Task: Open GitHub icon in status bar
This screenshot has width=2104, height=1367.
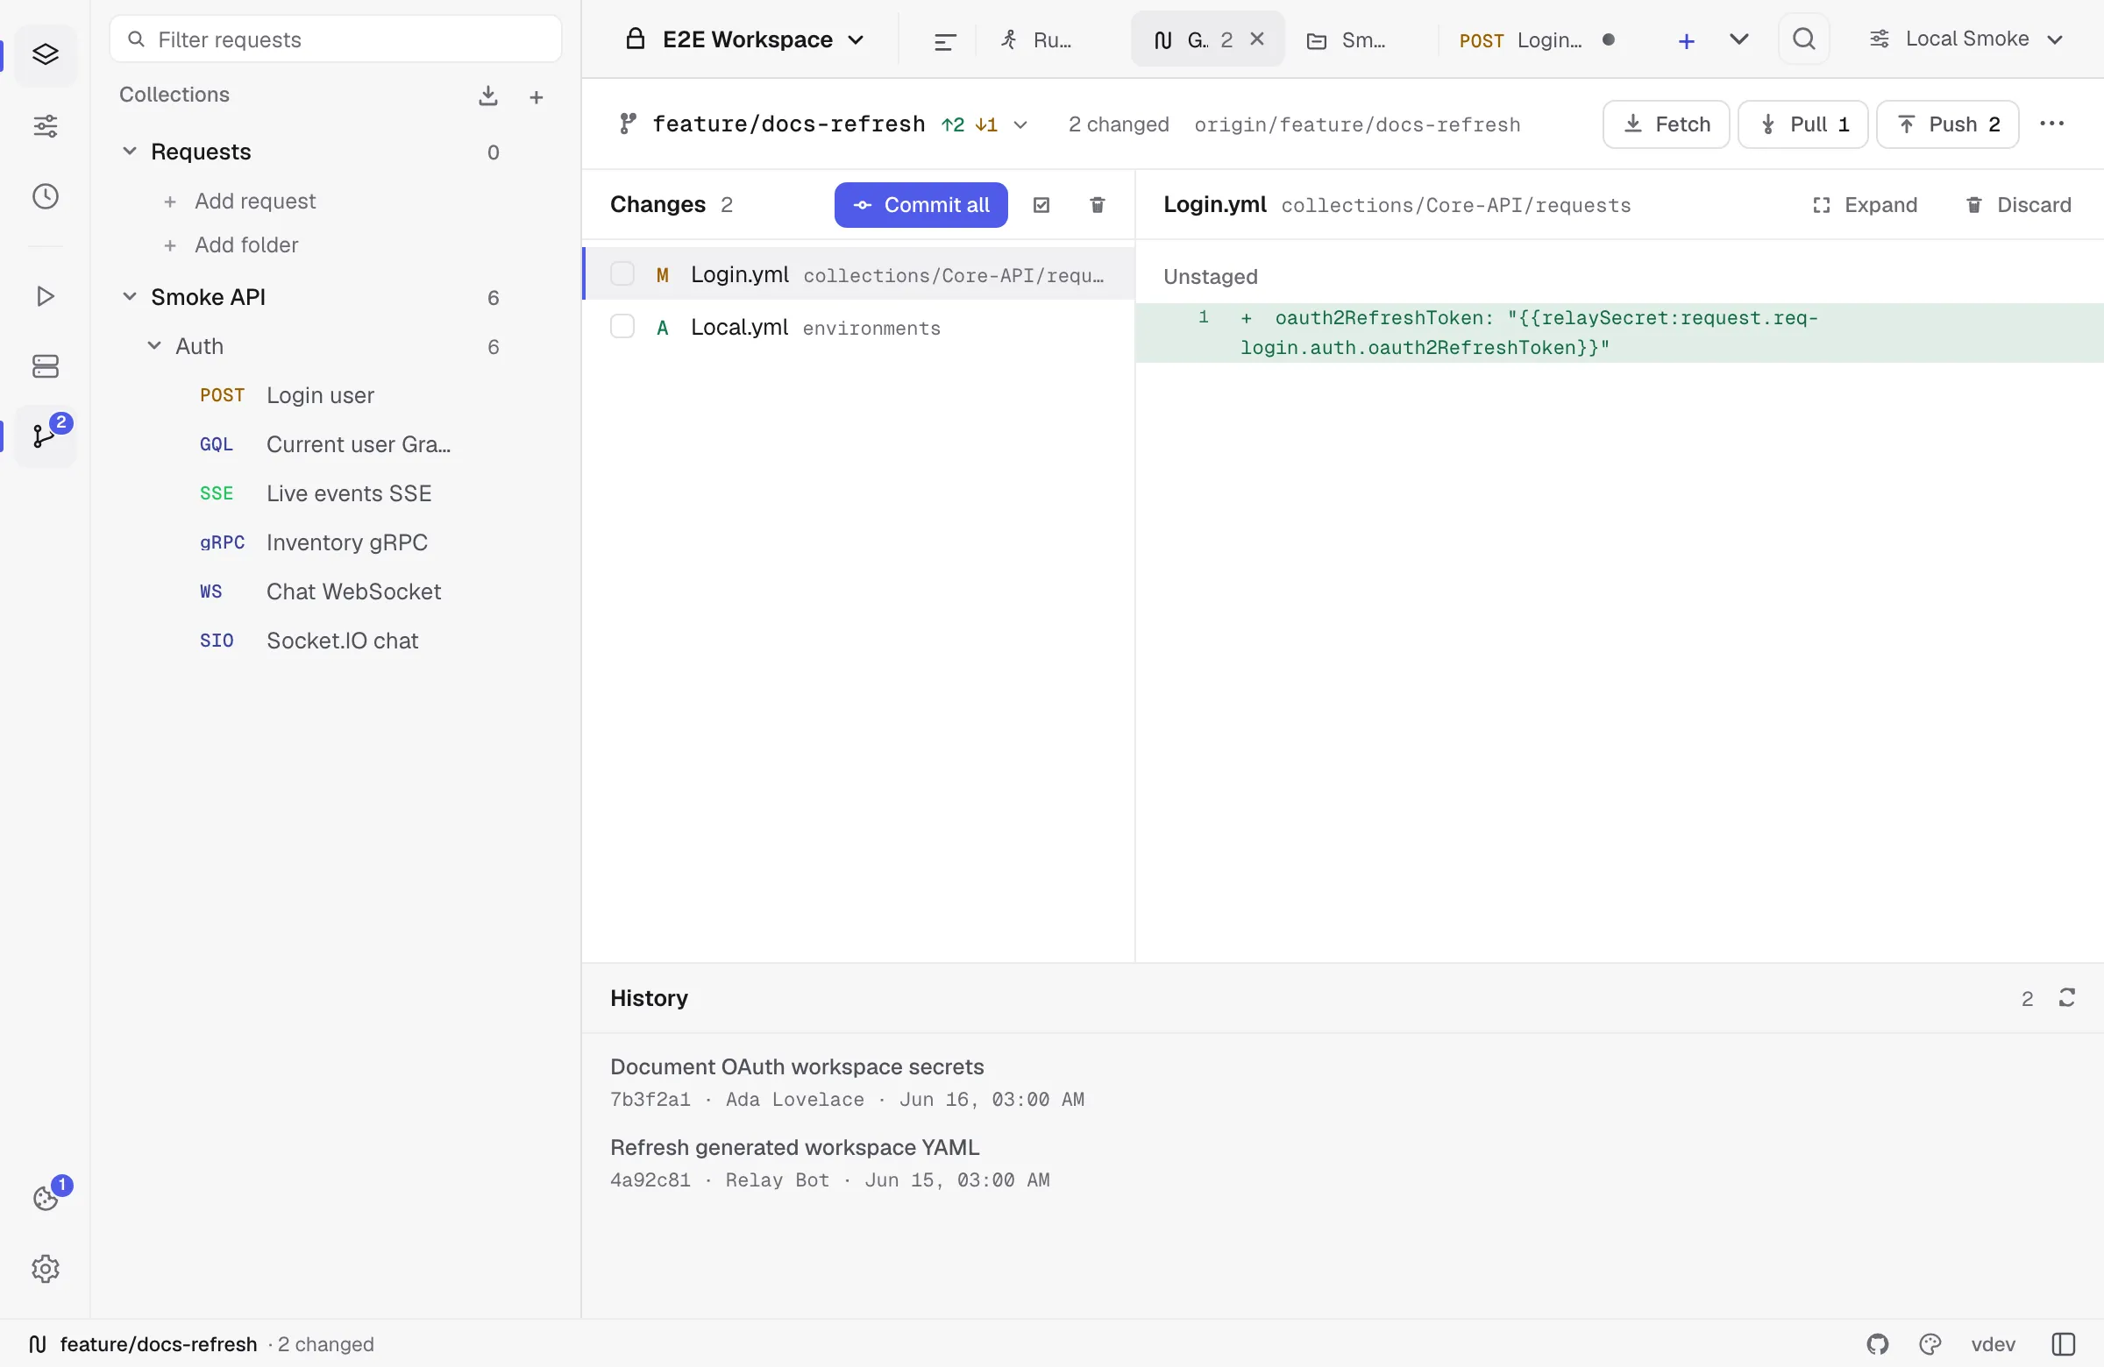Action: [x=1878, y=1344]
